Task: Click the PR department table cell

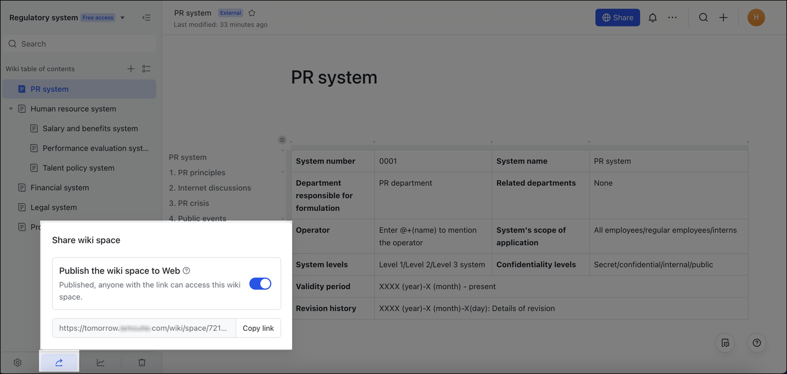Action: click(x=433, y=196)
